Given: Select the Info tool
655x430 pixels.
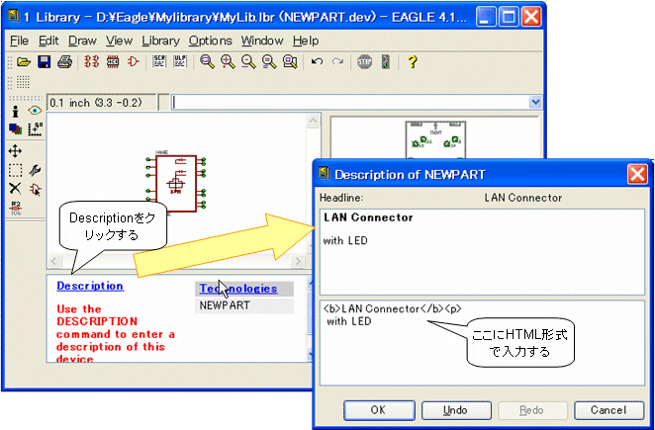Looking at the screenshot, I should (x=16, y=111).
